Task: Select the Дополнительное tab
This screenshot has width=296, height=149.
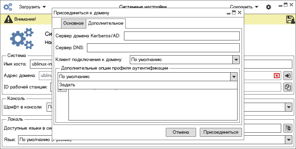Action: (105, 23)
